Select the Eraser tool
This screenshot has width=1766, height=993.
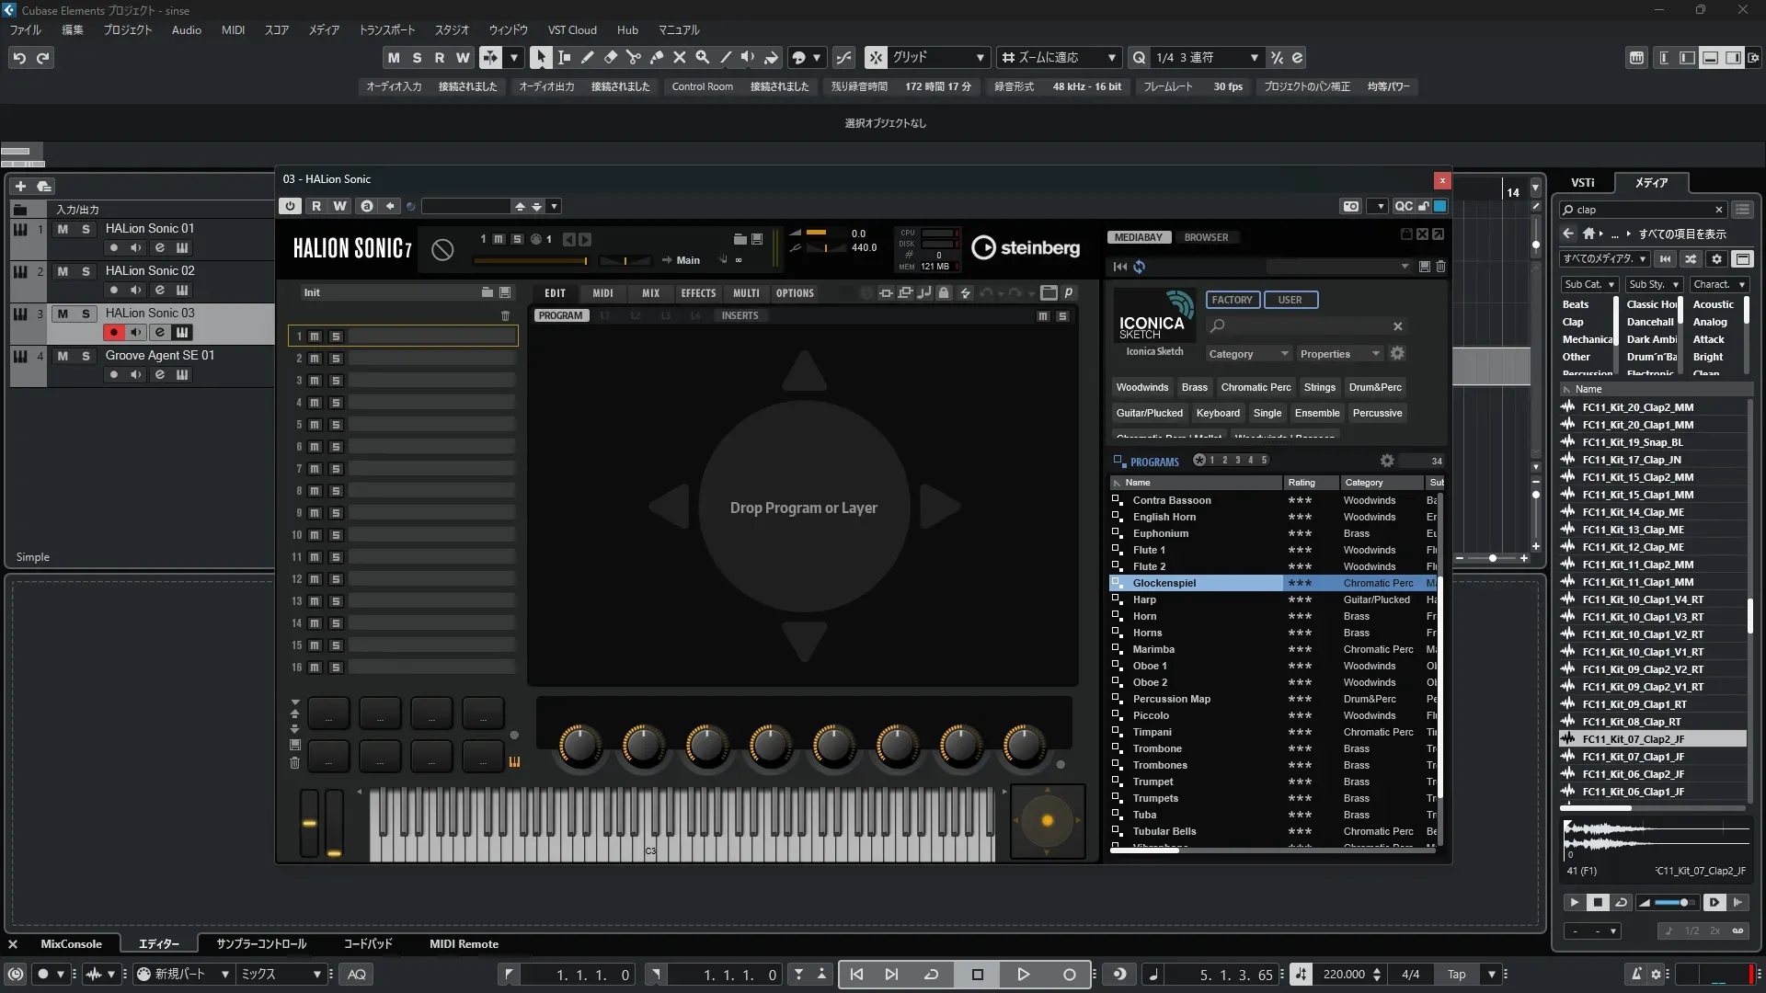pos(611,57)
